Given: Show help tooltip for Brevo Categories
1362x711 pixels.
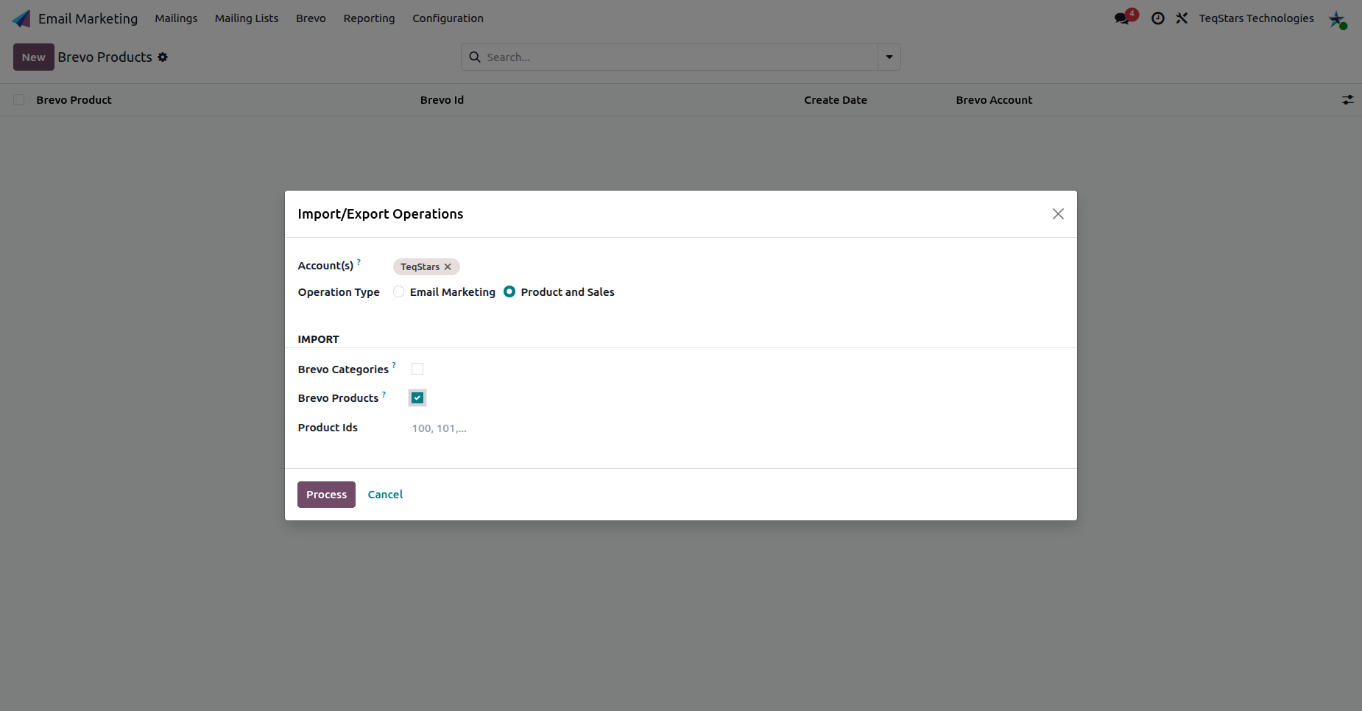Looking at the screenshot, I should [x=394, y=365].
